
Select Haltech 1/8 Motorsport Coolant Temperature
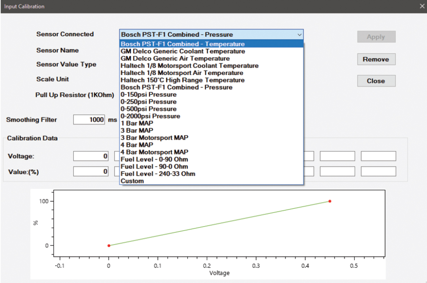point(212,66)
